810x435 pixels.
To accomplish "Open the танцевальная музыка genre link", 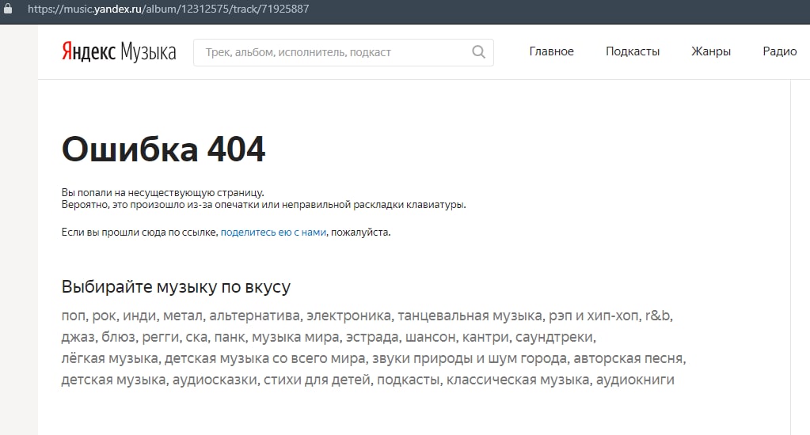I will [470, 316].
